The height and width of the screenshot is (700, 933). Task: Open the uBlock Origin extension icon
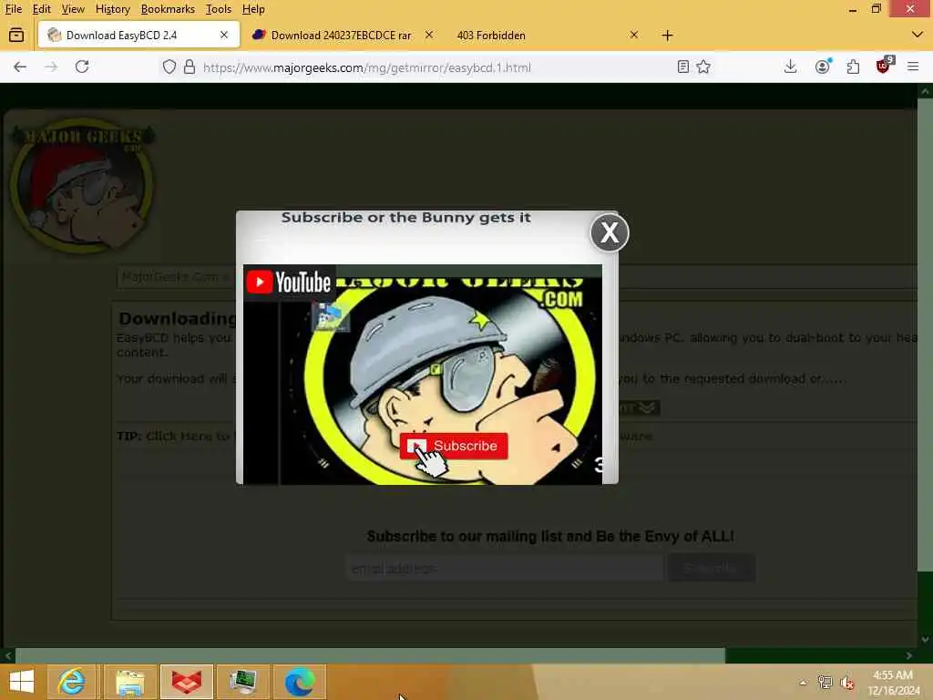pyautogui.click(x=884, y=66)
